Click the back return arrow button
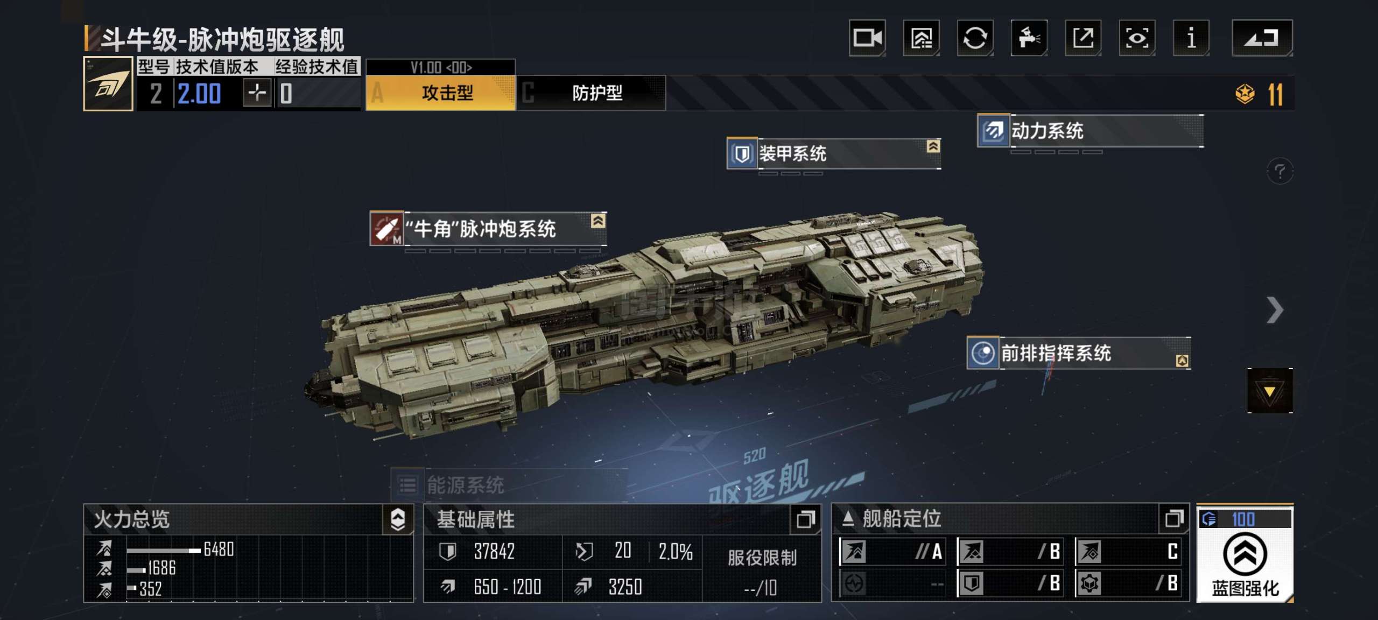This screenshot has width=1378, height=620. coord(1262,38)
